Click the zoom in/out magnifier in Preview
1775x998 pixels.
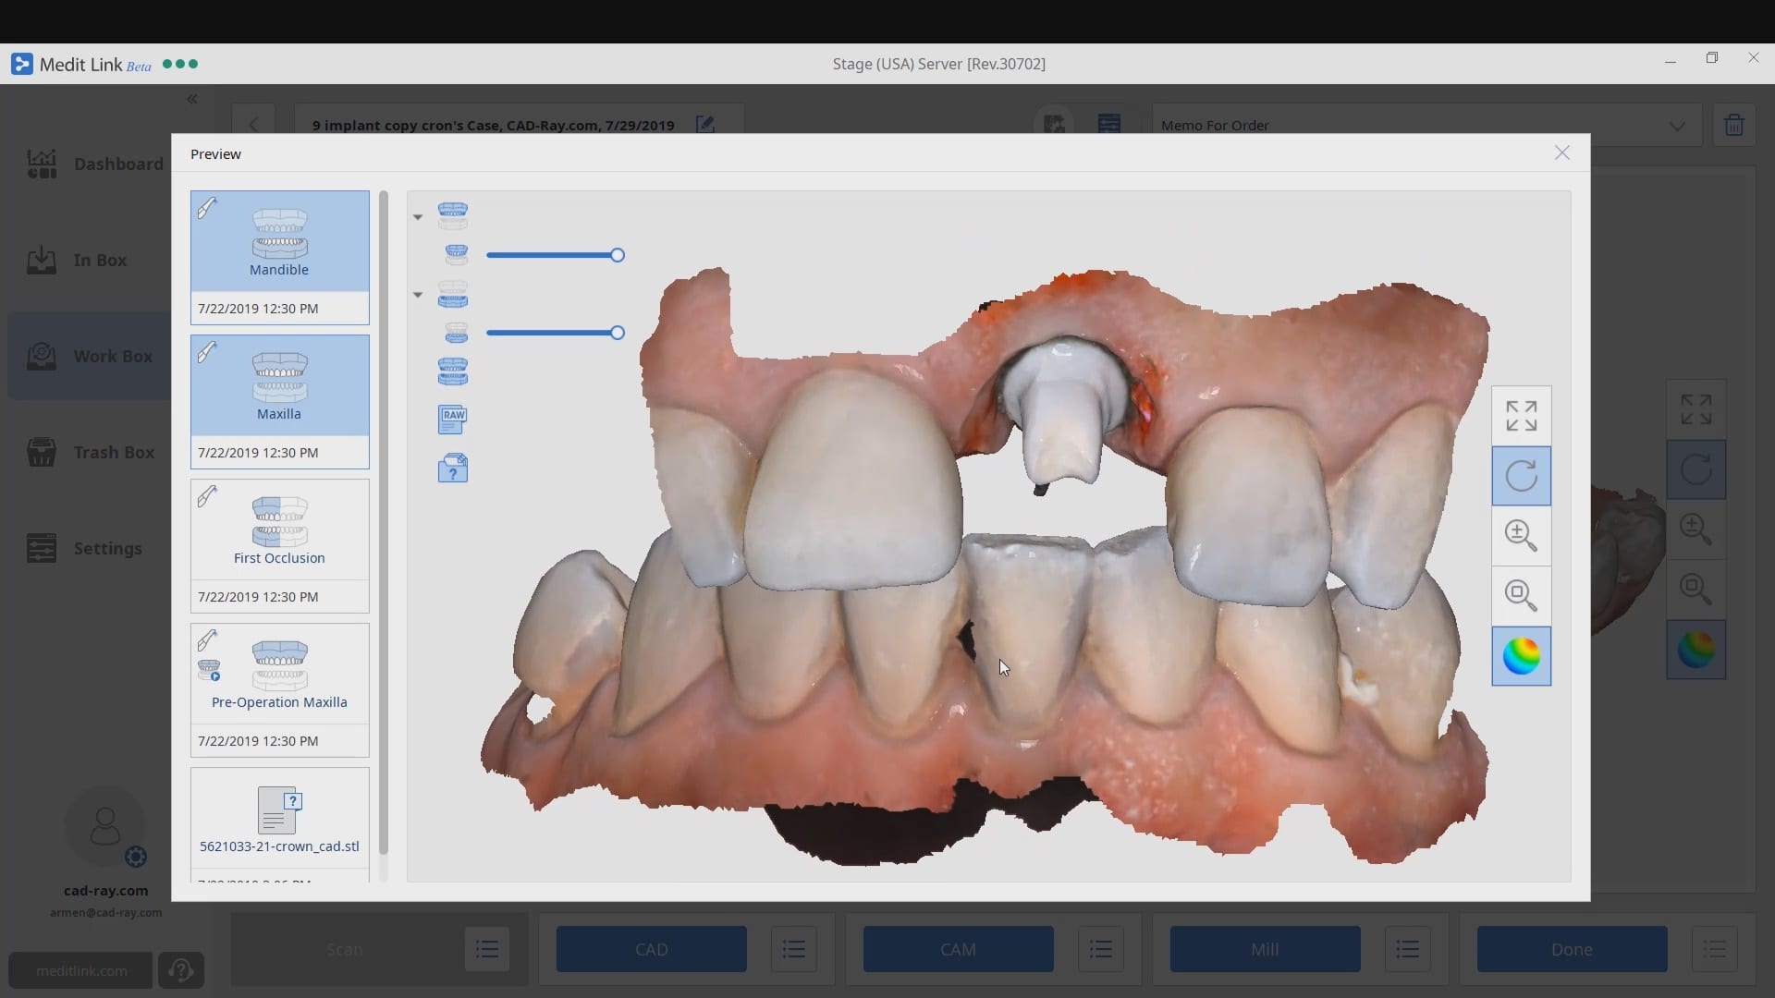coord(1521,535)
